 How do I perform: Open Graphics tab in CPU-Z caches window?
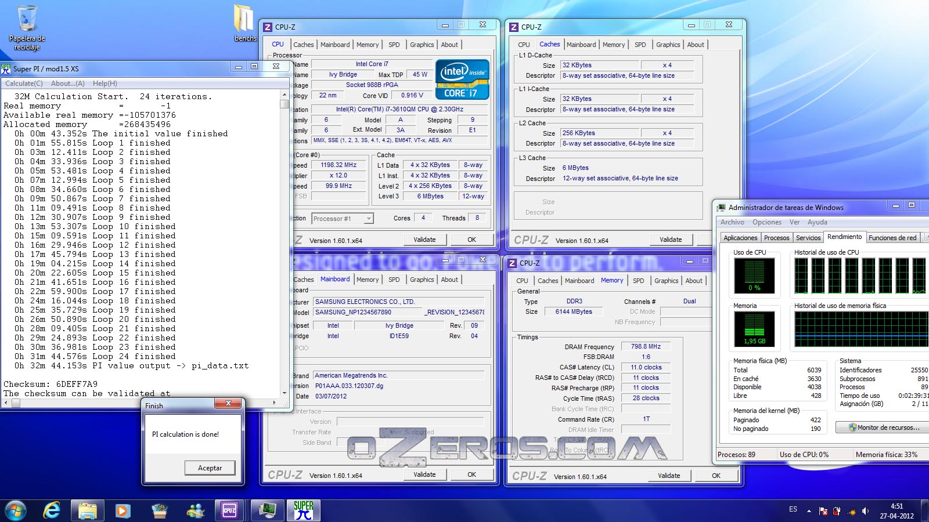click(x=668, y=45)
